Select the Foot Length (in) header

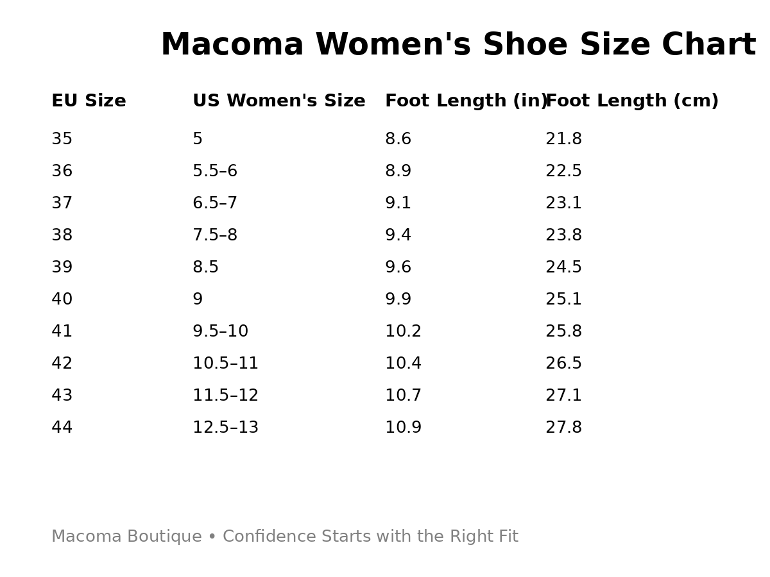tap(465, 101)
